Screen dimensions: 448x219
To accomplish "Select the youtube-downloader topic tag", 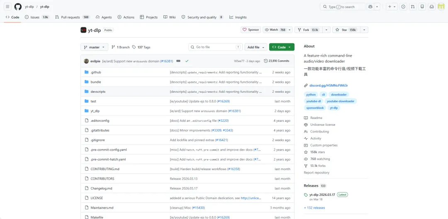I will click(341, 101).
